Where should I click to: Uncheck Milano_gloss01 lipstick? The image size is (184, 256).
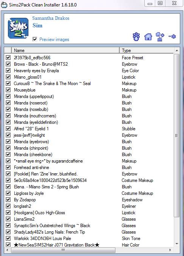[8, 77]
